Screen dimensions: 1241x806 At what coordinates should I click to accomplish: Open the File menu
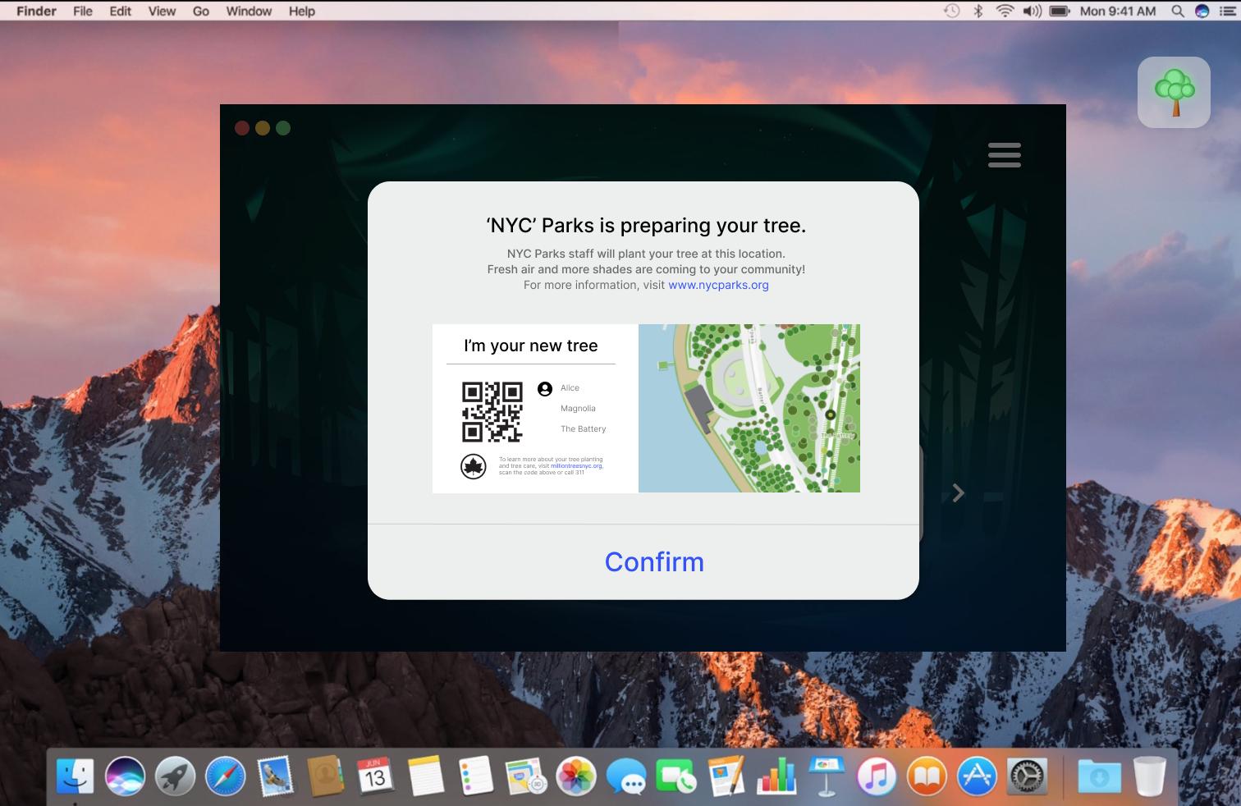[83, 11]
